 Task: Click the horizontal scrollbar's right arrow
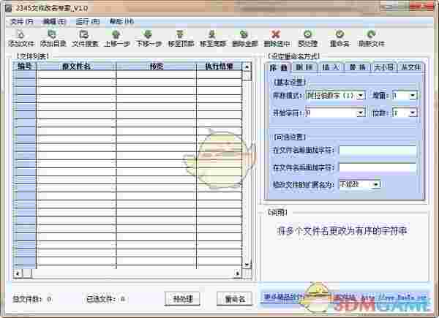[x=238, y=273]
